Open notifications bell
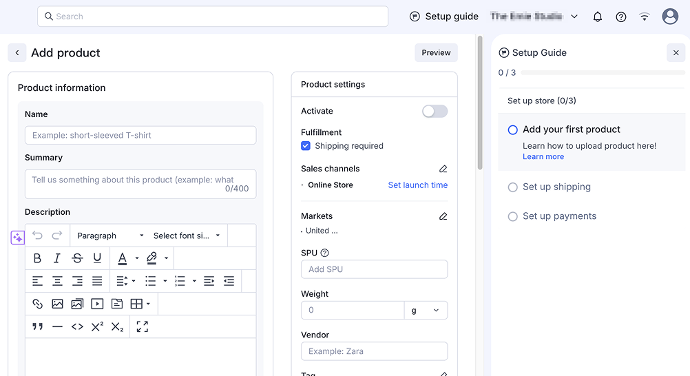 pyautogui.click(x=598, y=17)
